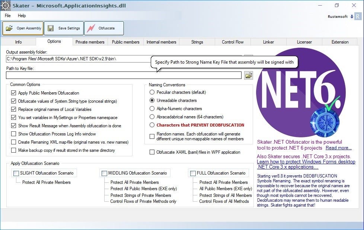Click All Public Members (EXE only) under FULL
Screen dimensions: 364x230
226,189
